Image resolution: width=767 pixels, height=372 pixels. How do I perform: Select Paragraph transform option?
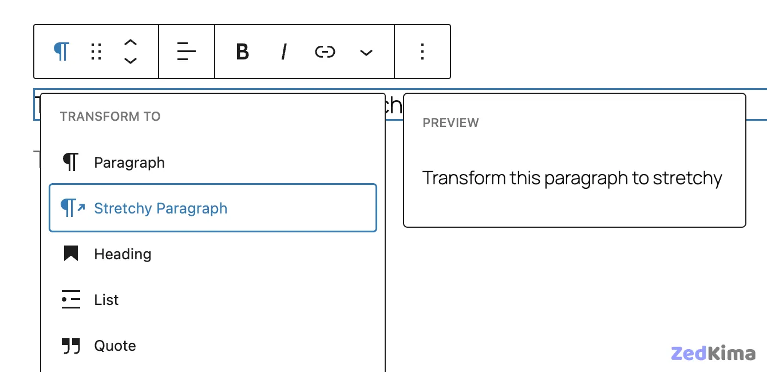129,162
